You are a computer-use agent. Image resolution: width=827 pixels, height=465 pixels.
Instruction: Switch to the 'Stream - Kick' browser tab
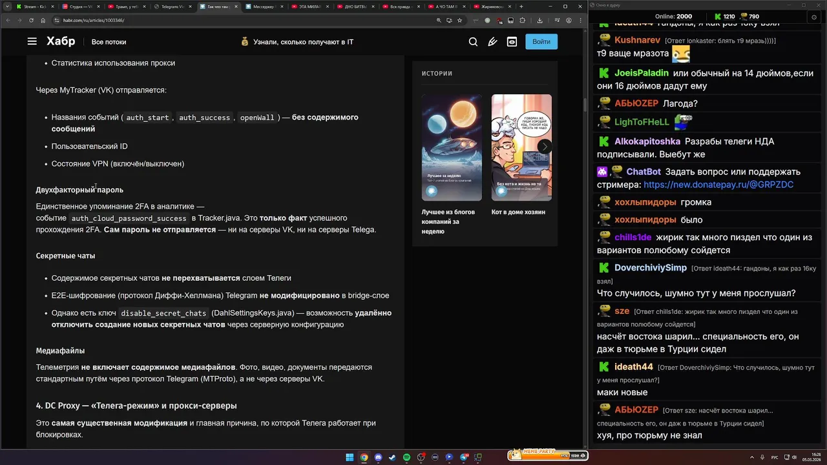36,6
